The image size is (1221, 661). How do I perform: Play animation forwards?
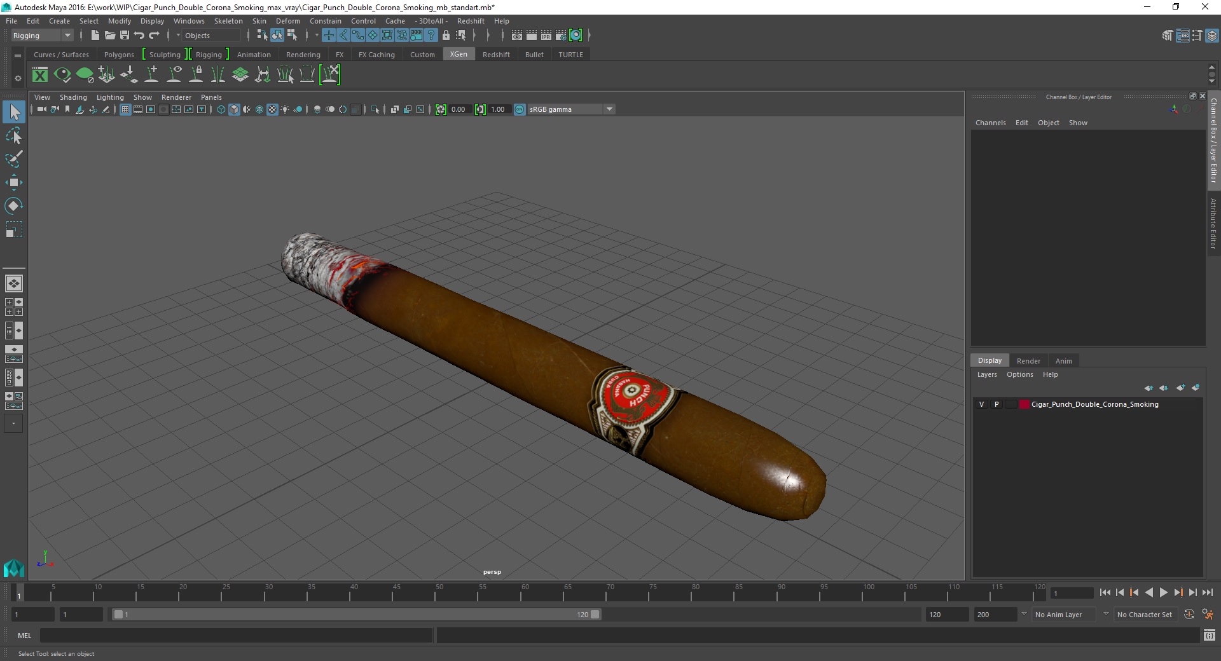[x=1164, y=592]
